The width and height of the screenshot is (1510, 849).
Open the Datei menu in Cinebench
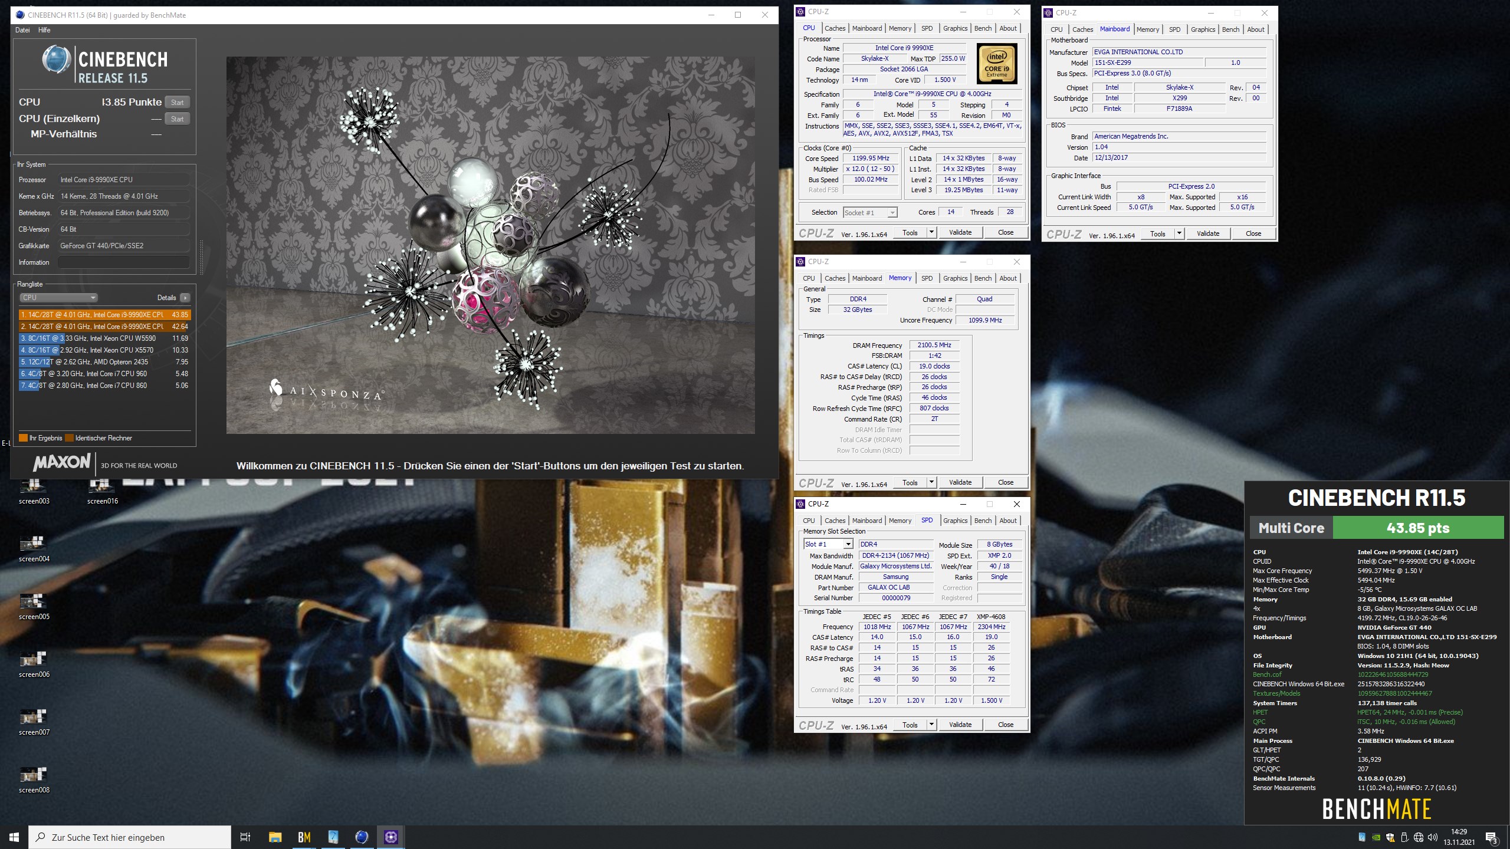tap(22, 30)
